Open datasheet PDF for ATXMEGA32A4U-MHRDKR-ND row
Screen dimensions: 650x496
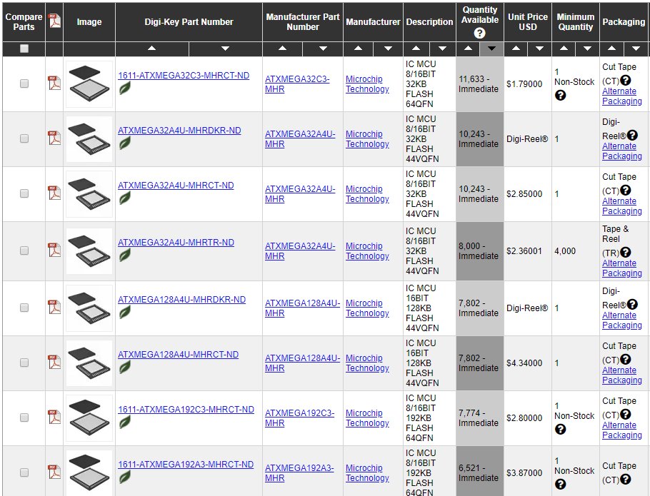[54, 138]
